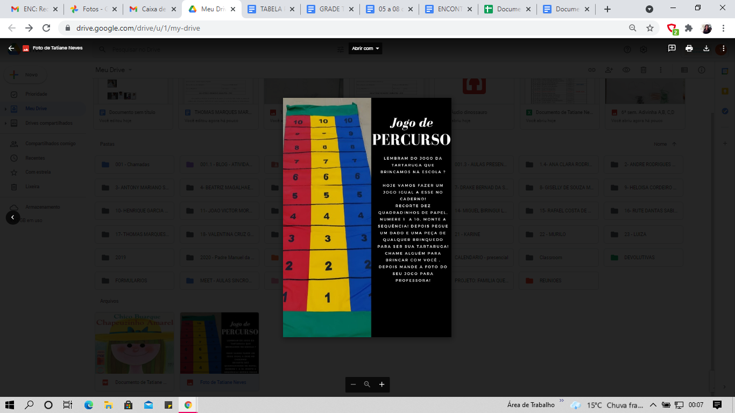Launch Microsoft Edge from the taskbar
This screenshot has width=735, height=413.
[x=88, y=405]
